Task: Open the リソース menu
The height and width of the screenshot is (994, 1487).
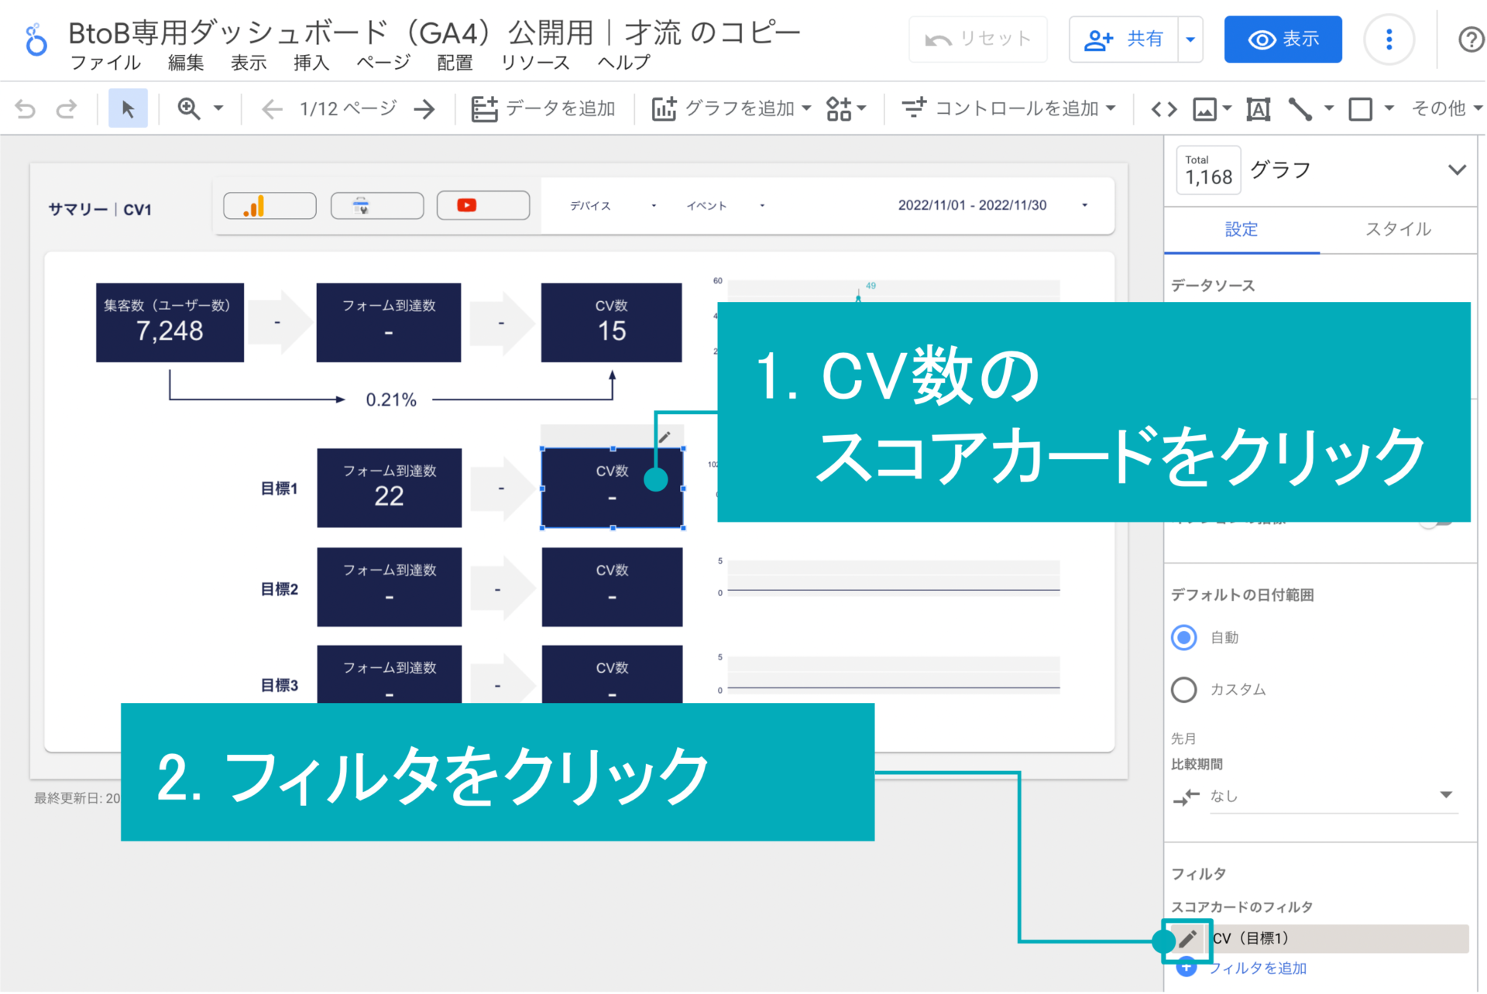Action: click(534, 63)
